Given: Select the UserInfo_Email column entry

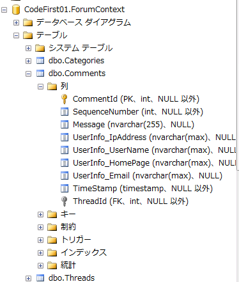Looking at the screenshot, I should coord(148,176).
